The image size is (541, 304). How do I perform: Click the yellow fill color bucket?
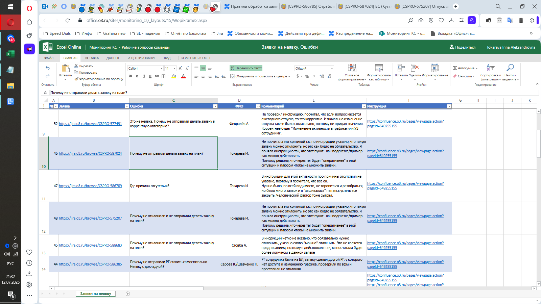(x=173, y=76)
